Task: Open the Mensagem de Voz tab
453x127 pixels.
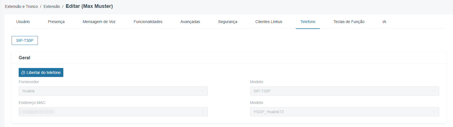Action: point(99,22)
